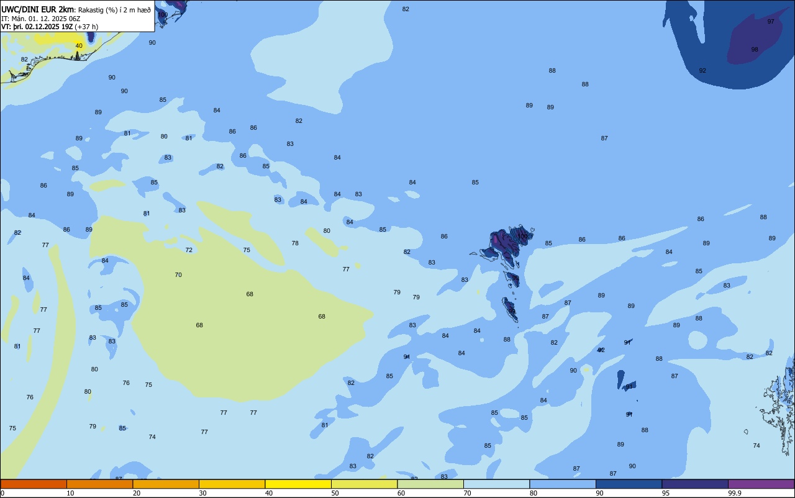
Task: Click the 'IT: Mán. 01. 12. 2025 06Z' line
Action: click(40, 19)
